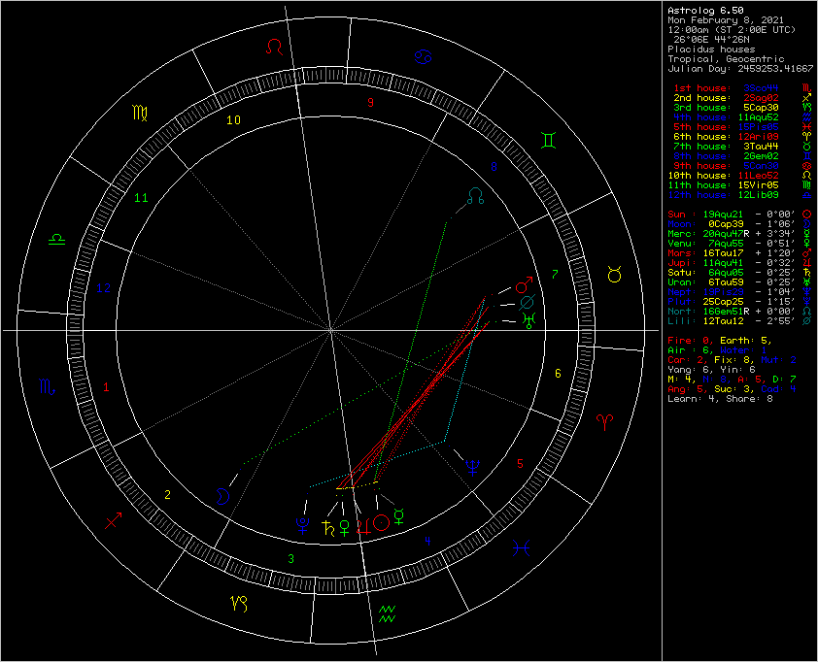The height and width of the screenshot is (662, 818).
Task: Select the blue Pisces glyph on the outer ring
Action: point(521,547)
